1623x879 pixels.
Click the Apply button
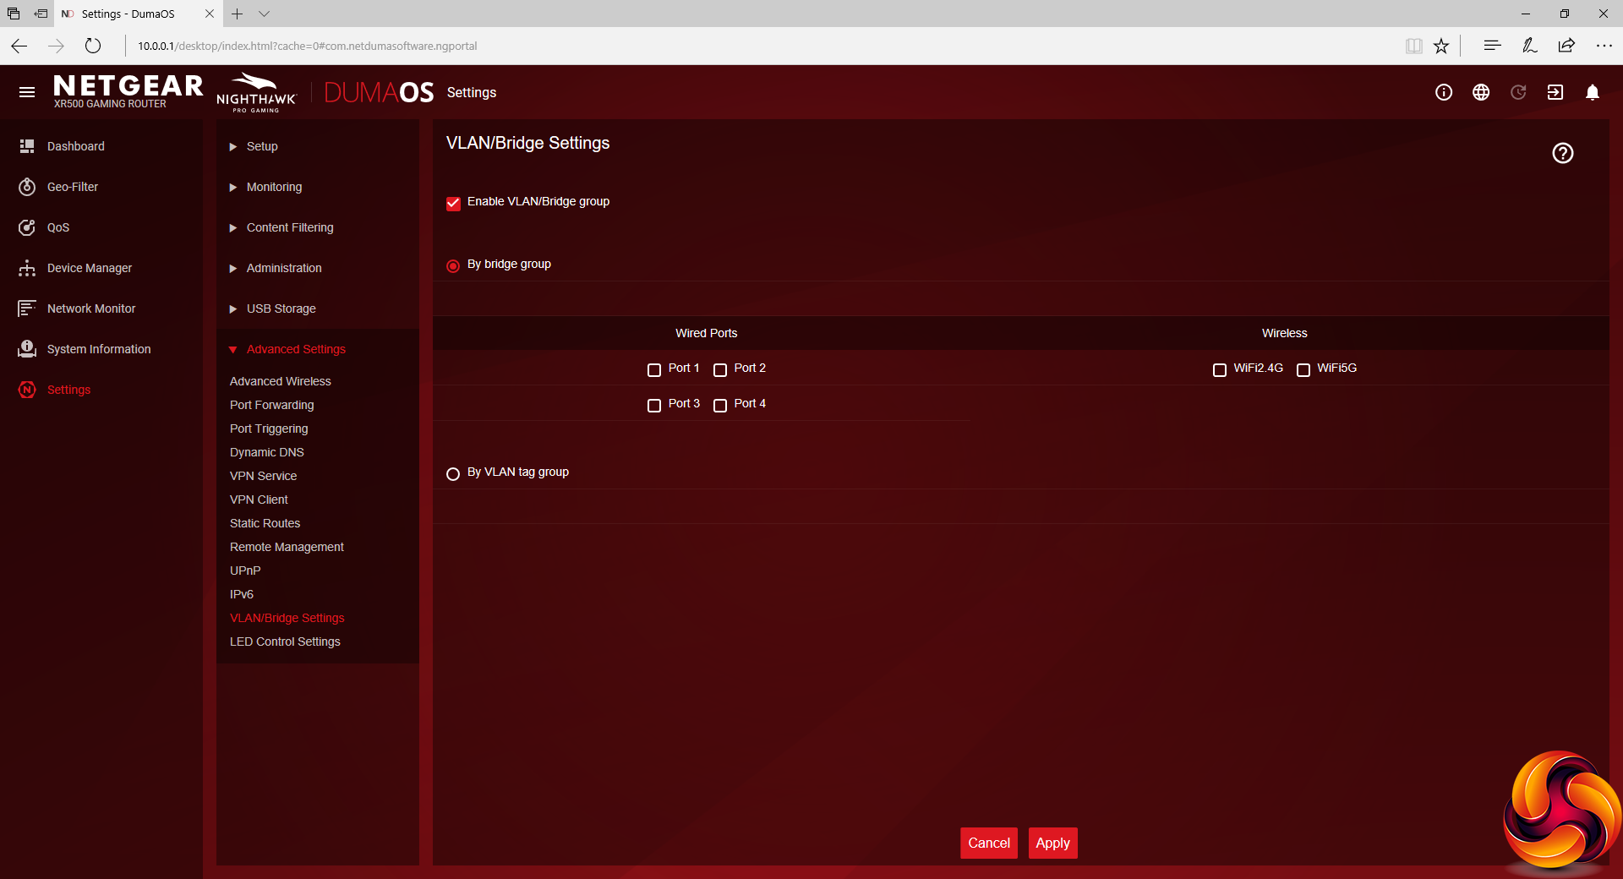[x=1053, y=843]
